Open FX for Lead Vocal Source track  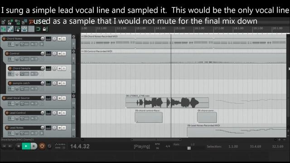(x=10, y=104)
